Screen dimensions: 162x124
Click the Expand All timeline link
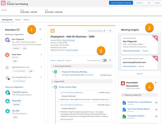coord(61,60)
